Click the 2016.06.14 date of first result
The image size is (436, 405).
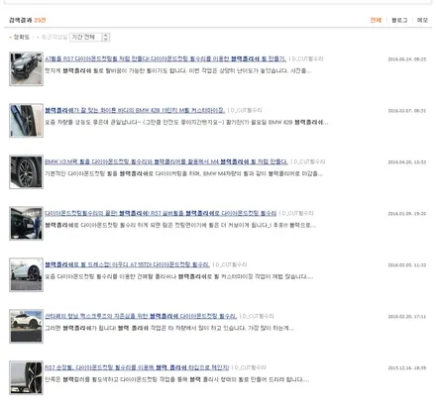[407, 59]
